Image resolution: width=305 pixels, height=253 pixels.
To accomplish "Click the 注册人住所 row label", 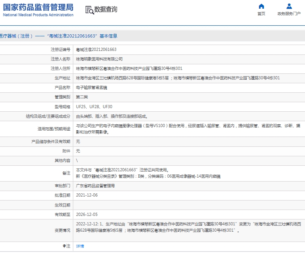I will click(x=61, y=68).
